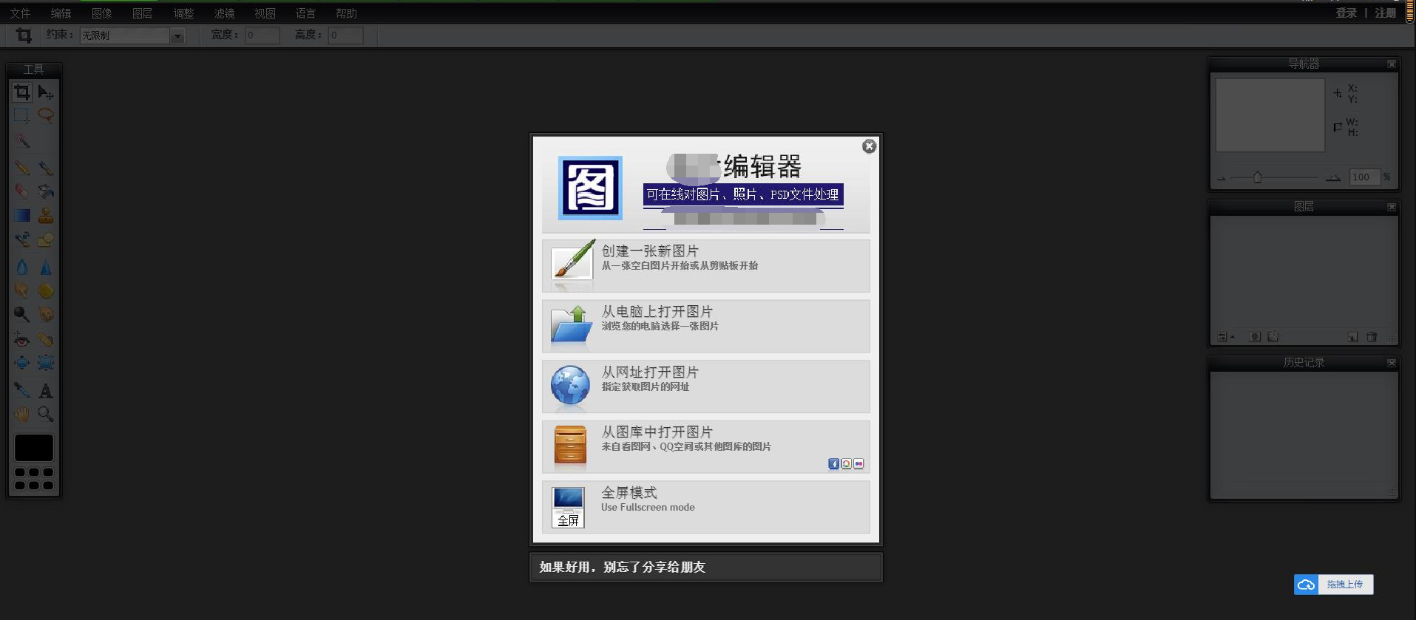This screenshot has height=620, width=1416.
Task: Click the new layer icon
Action: point(1352,337)
